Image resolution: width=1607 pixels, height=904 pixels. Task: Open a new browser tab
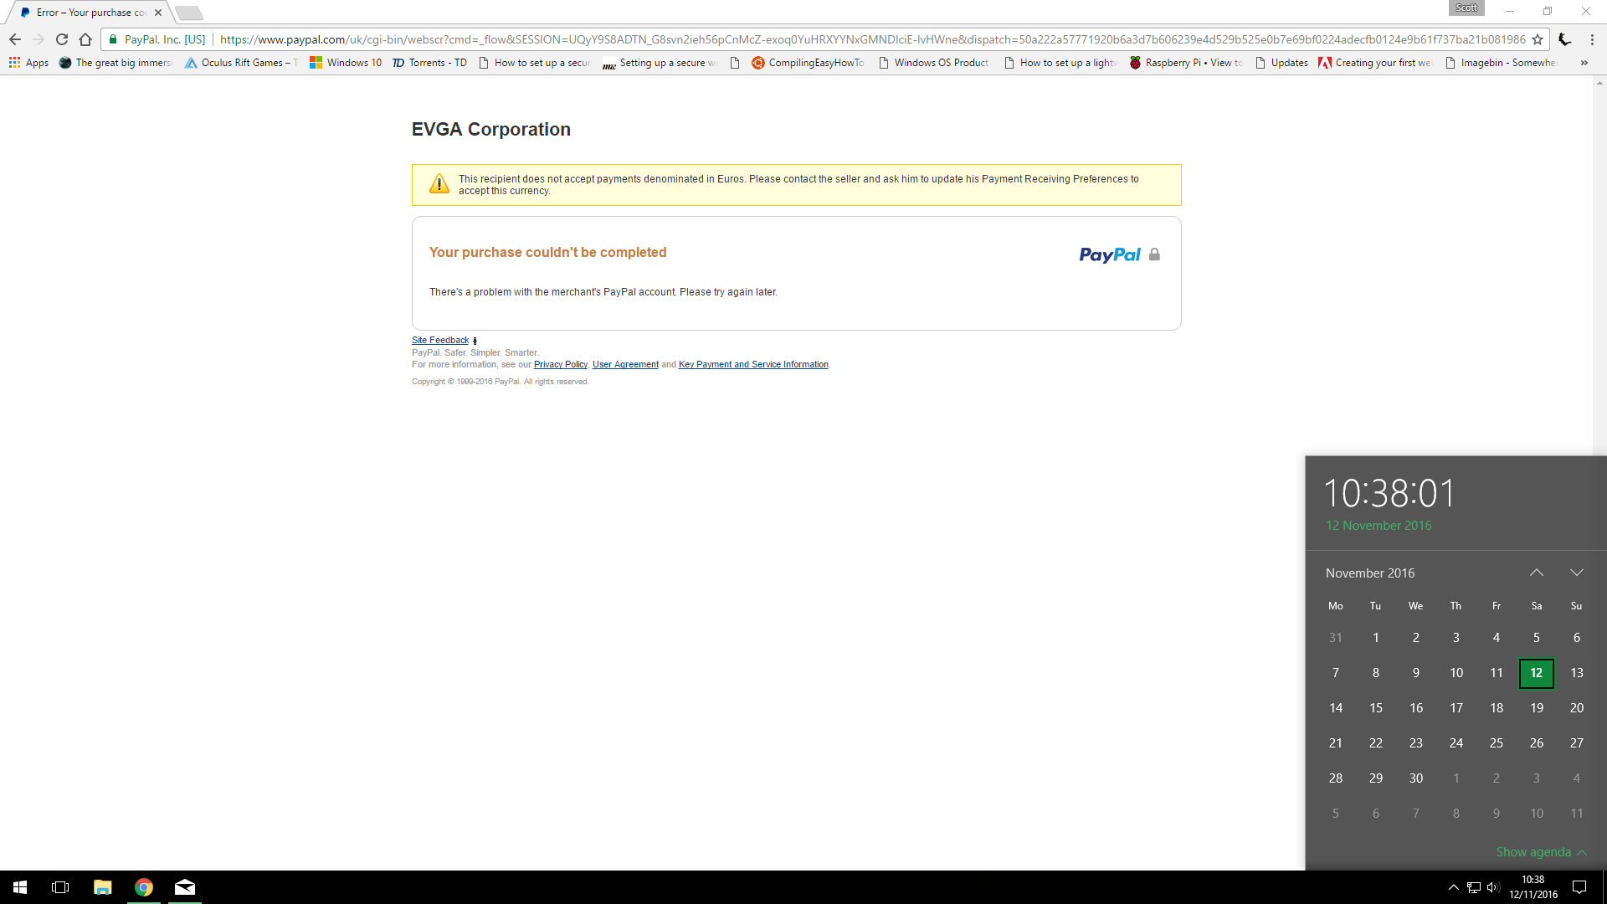(189, 13)
